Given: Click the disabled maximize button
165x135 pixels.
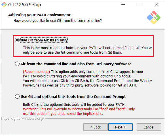Looking at the screenshot, I should coord(139,5).
